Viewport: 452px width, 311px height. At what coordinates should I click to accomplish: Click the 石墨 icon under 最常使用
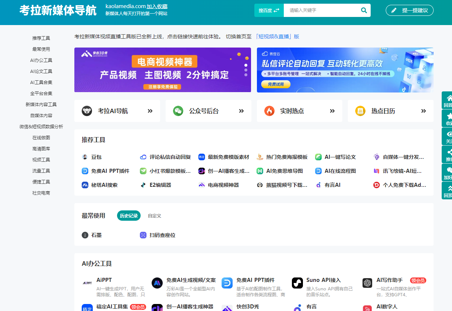[85, 235]
